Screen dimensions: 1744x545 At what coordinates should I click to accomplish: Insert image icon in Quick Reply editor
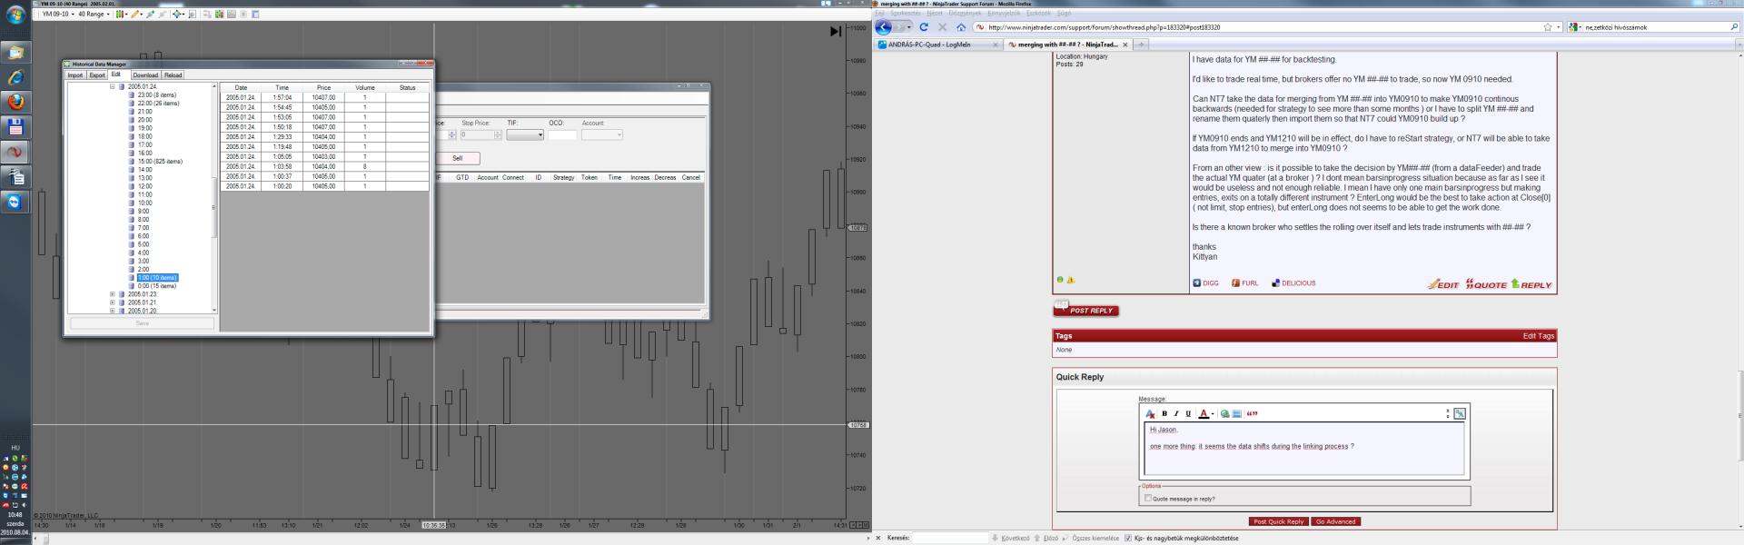[x=1236, y=414]
